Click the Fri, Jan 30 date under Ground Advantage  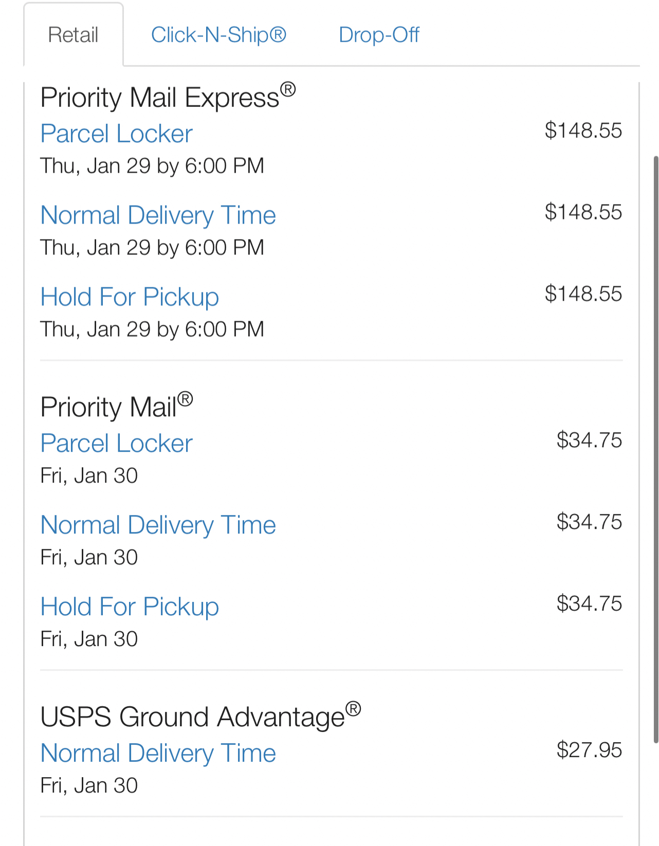[x=89, y=785]
